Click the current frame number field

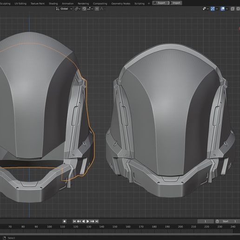click(206, 221)
